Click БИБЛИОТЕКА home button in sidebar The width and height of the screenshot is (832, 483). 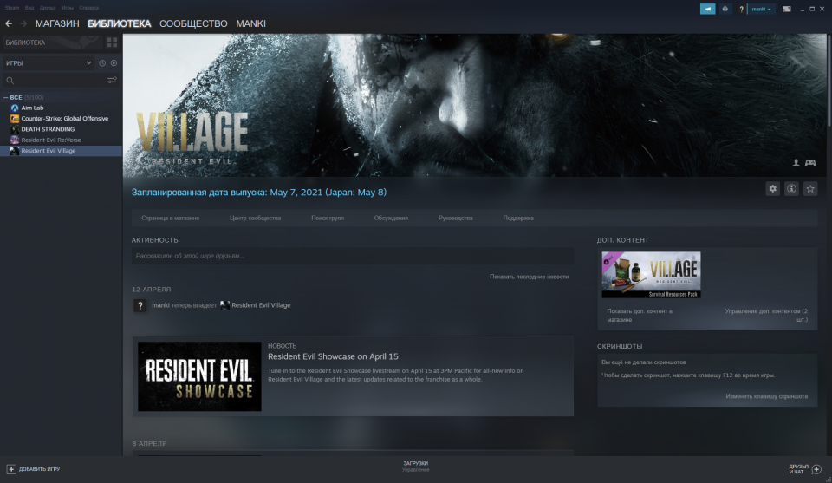[x=51, y=42]
